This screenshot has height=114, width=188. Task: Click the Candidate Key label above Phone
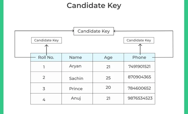tap(139, 40)
